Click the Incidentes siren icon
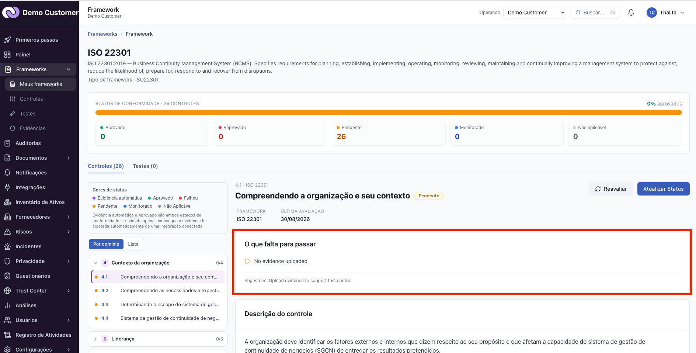The image size is (696, 353). 7,246
